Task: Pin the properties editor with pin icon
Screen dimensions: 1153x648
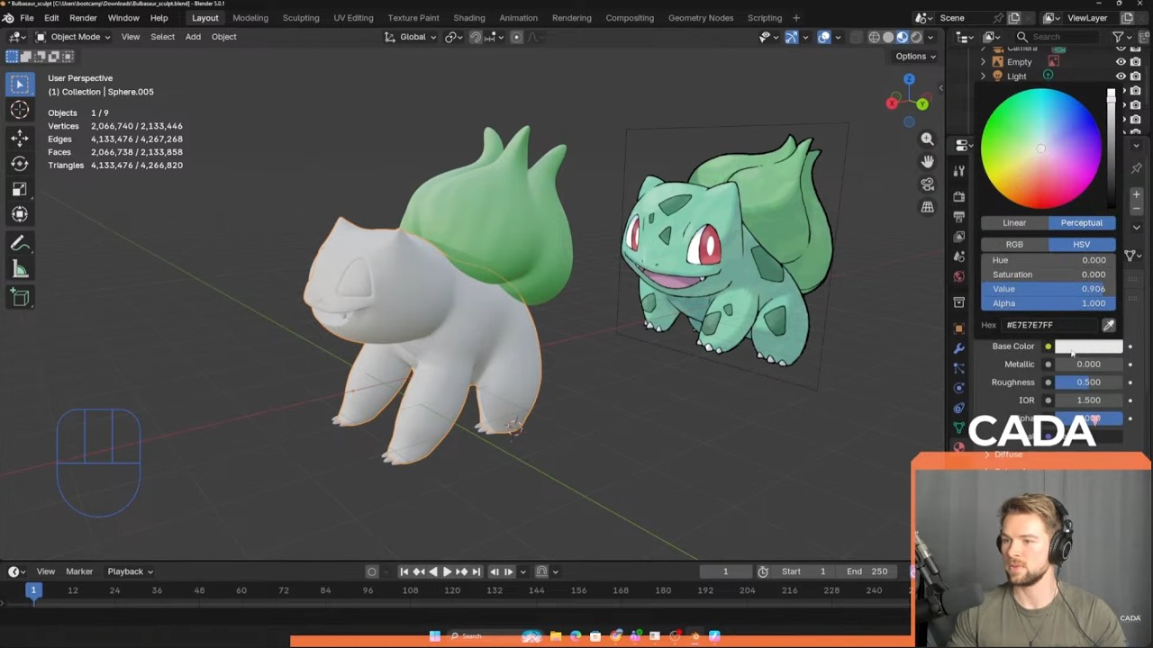Action: (1137, 168)
